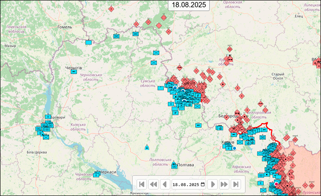Open the calendar picker icon
The image size is (321, 196).
[x=203, y=184]
